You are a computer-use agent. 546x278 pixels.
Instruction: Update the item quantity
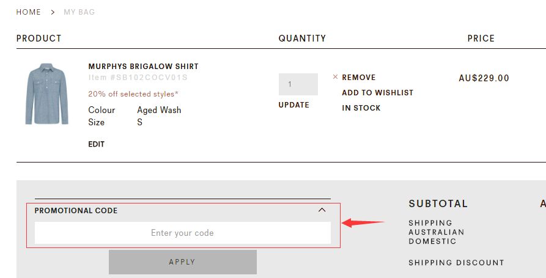point(293,105)
